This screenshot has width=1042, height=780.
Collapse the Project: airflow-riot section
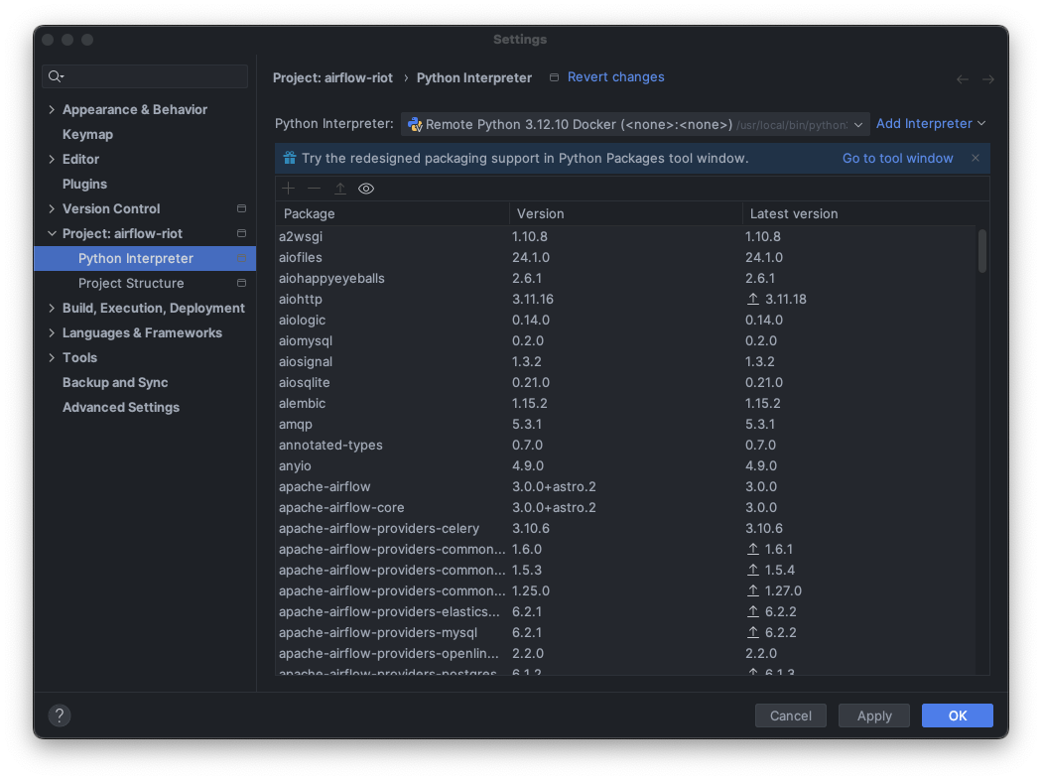point(52,233)
